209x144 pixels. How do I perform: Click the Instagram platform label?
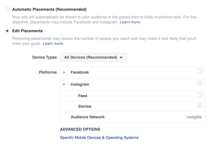[x=80, y=84]
